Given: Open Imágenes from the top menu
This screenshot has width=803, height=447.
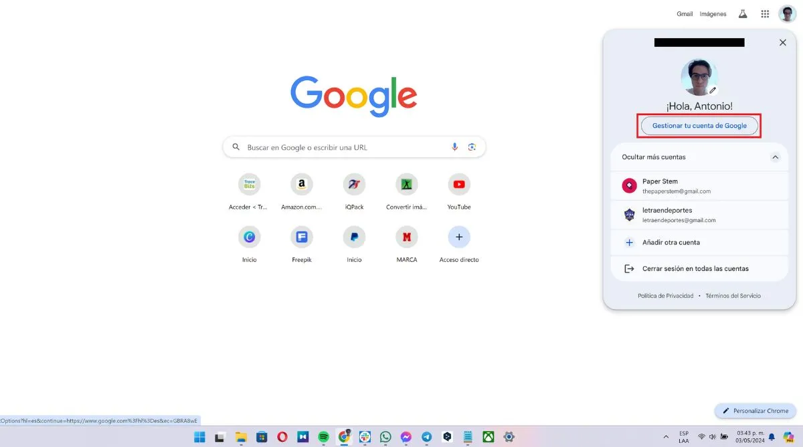Looking at the screenshot, I should click(713, 13).
